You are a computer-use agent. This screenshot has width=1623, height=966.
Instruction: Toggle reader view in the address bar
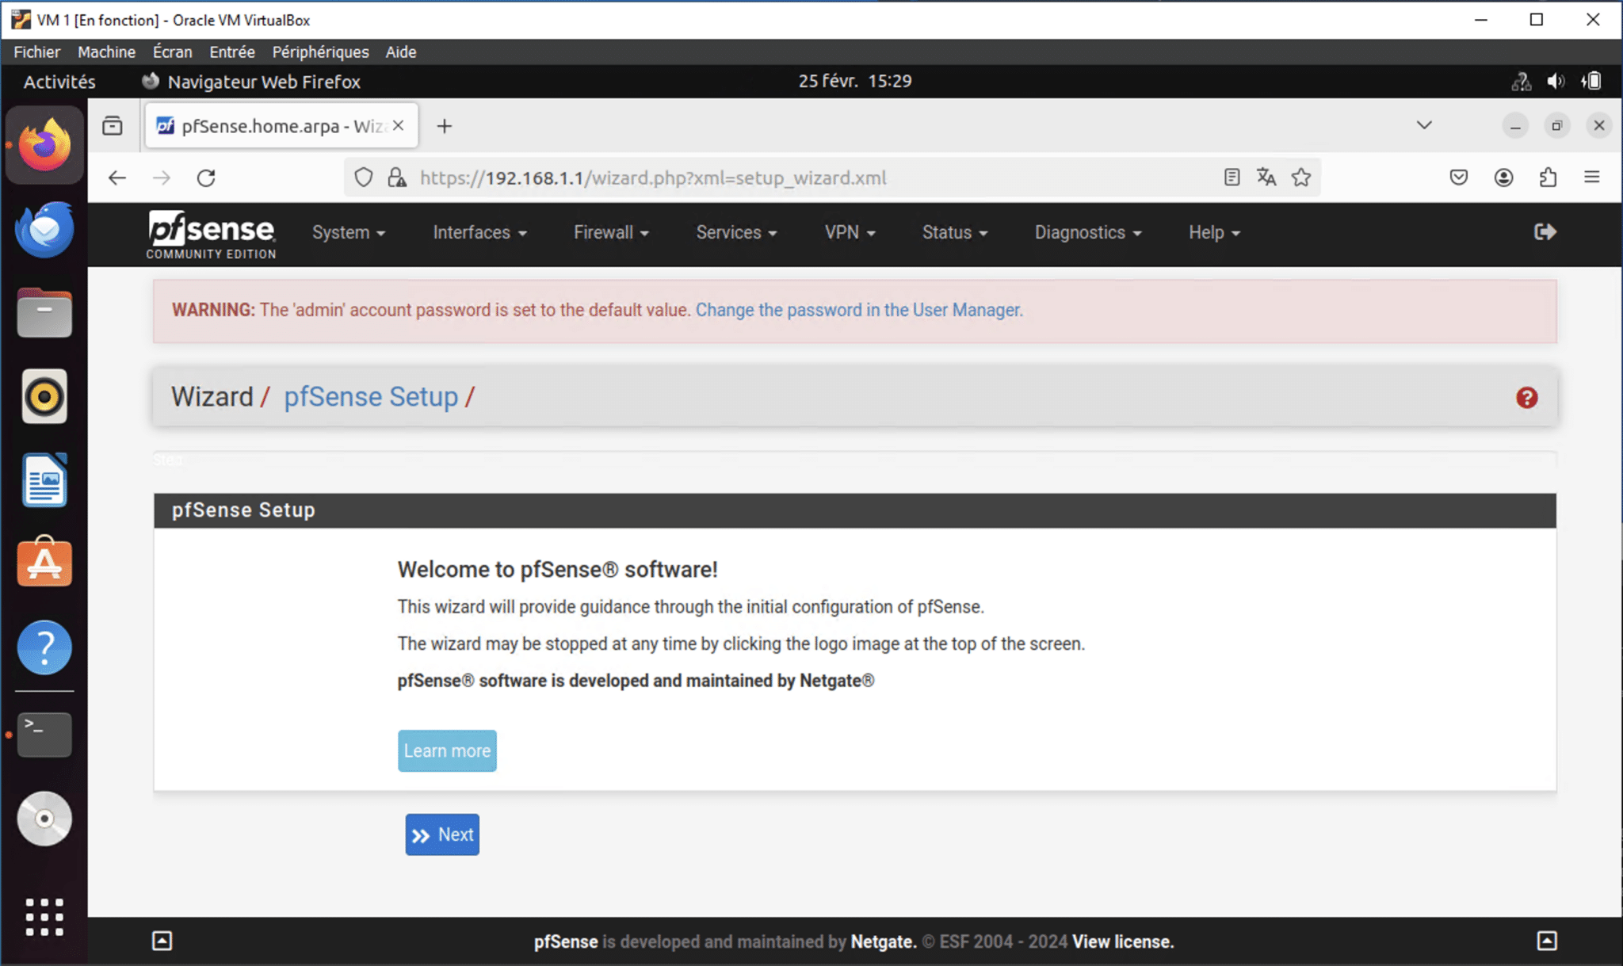(1231, 177)
